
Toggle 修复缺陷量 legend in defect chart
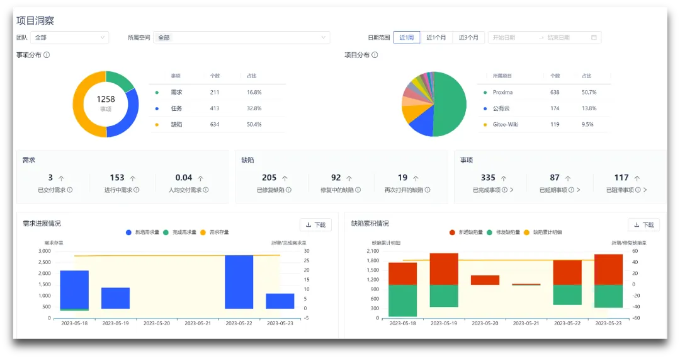504,233
